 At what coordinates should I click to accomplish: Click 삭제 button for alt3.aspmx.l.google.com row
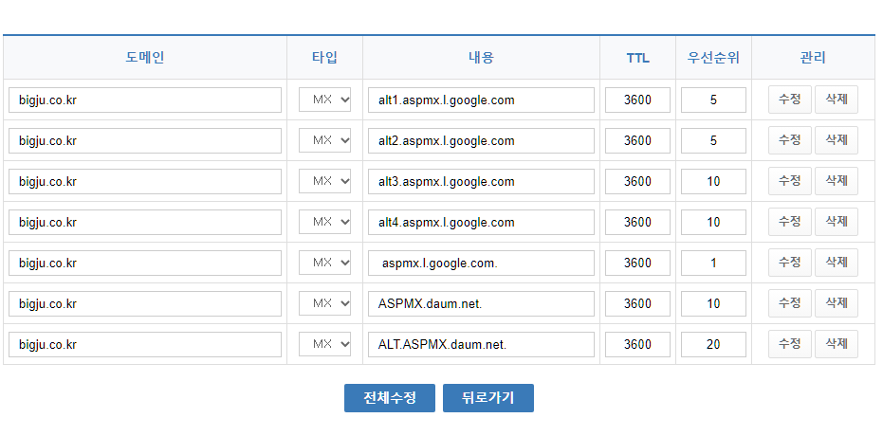click(837, 181)
